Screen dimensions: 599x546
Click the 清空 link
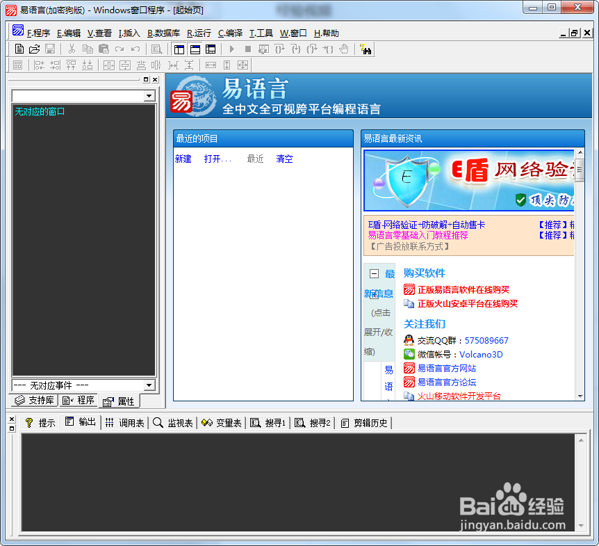pyautogui.click(x=285, y=159)
